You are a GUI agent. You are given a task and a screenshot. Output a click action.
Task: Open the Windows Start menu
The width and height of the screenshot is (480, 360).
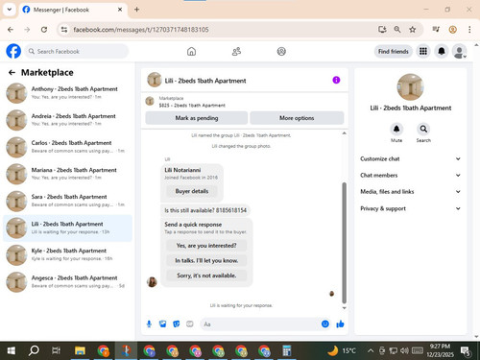[11, 350]
